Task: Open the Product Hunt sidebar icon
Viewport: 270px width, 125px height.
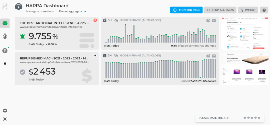Action: coord(5,51)
